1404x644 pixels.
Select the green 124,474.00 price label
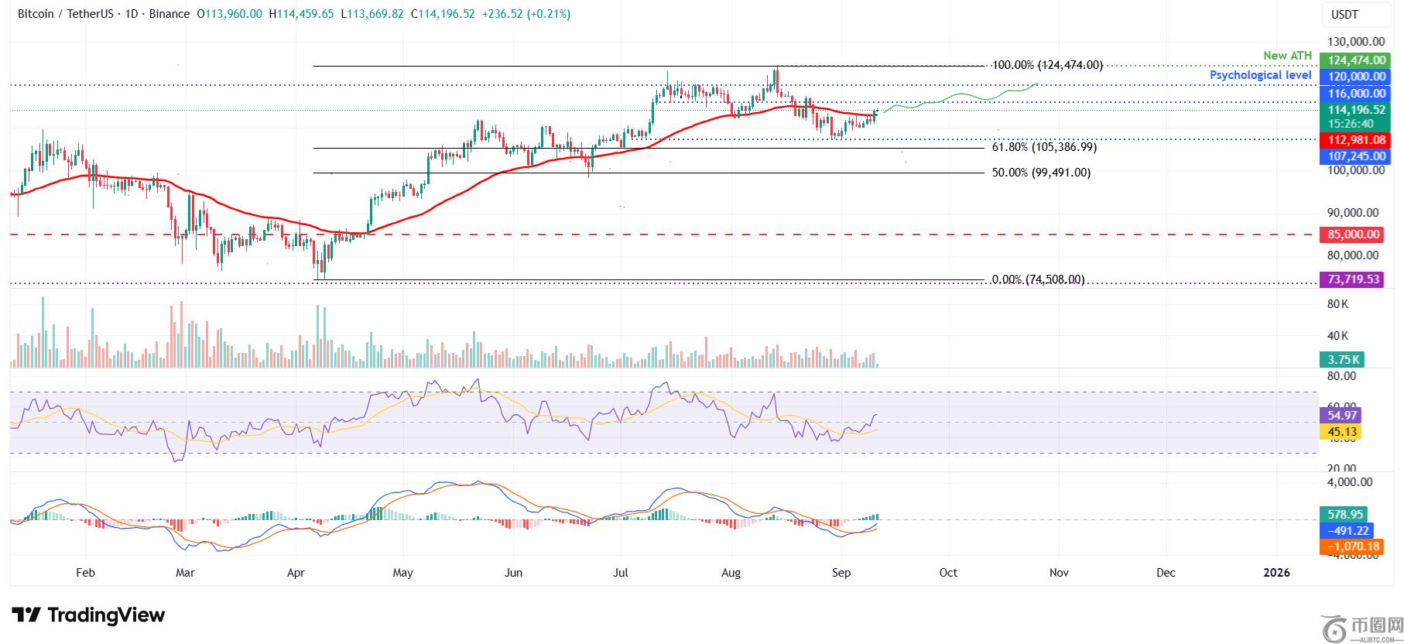tap(1354, 60)
